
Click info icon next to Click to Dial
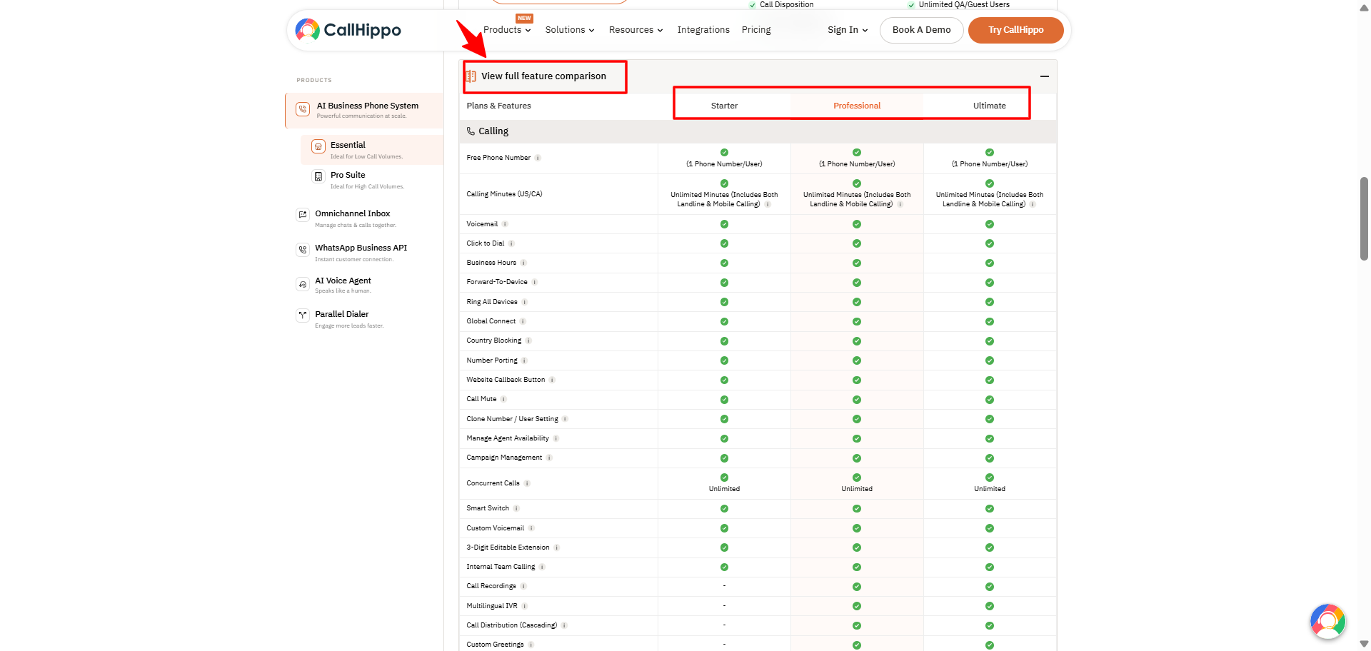point(511,243)
